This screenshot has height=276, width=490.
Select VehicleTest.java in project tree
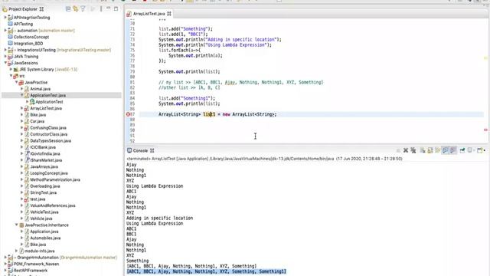44,212
